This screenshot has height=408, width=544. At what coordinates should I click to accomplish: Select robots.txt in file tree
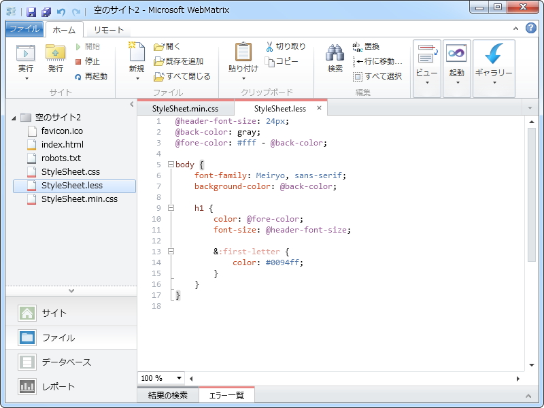click(61, 158)
